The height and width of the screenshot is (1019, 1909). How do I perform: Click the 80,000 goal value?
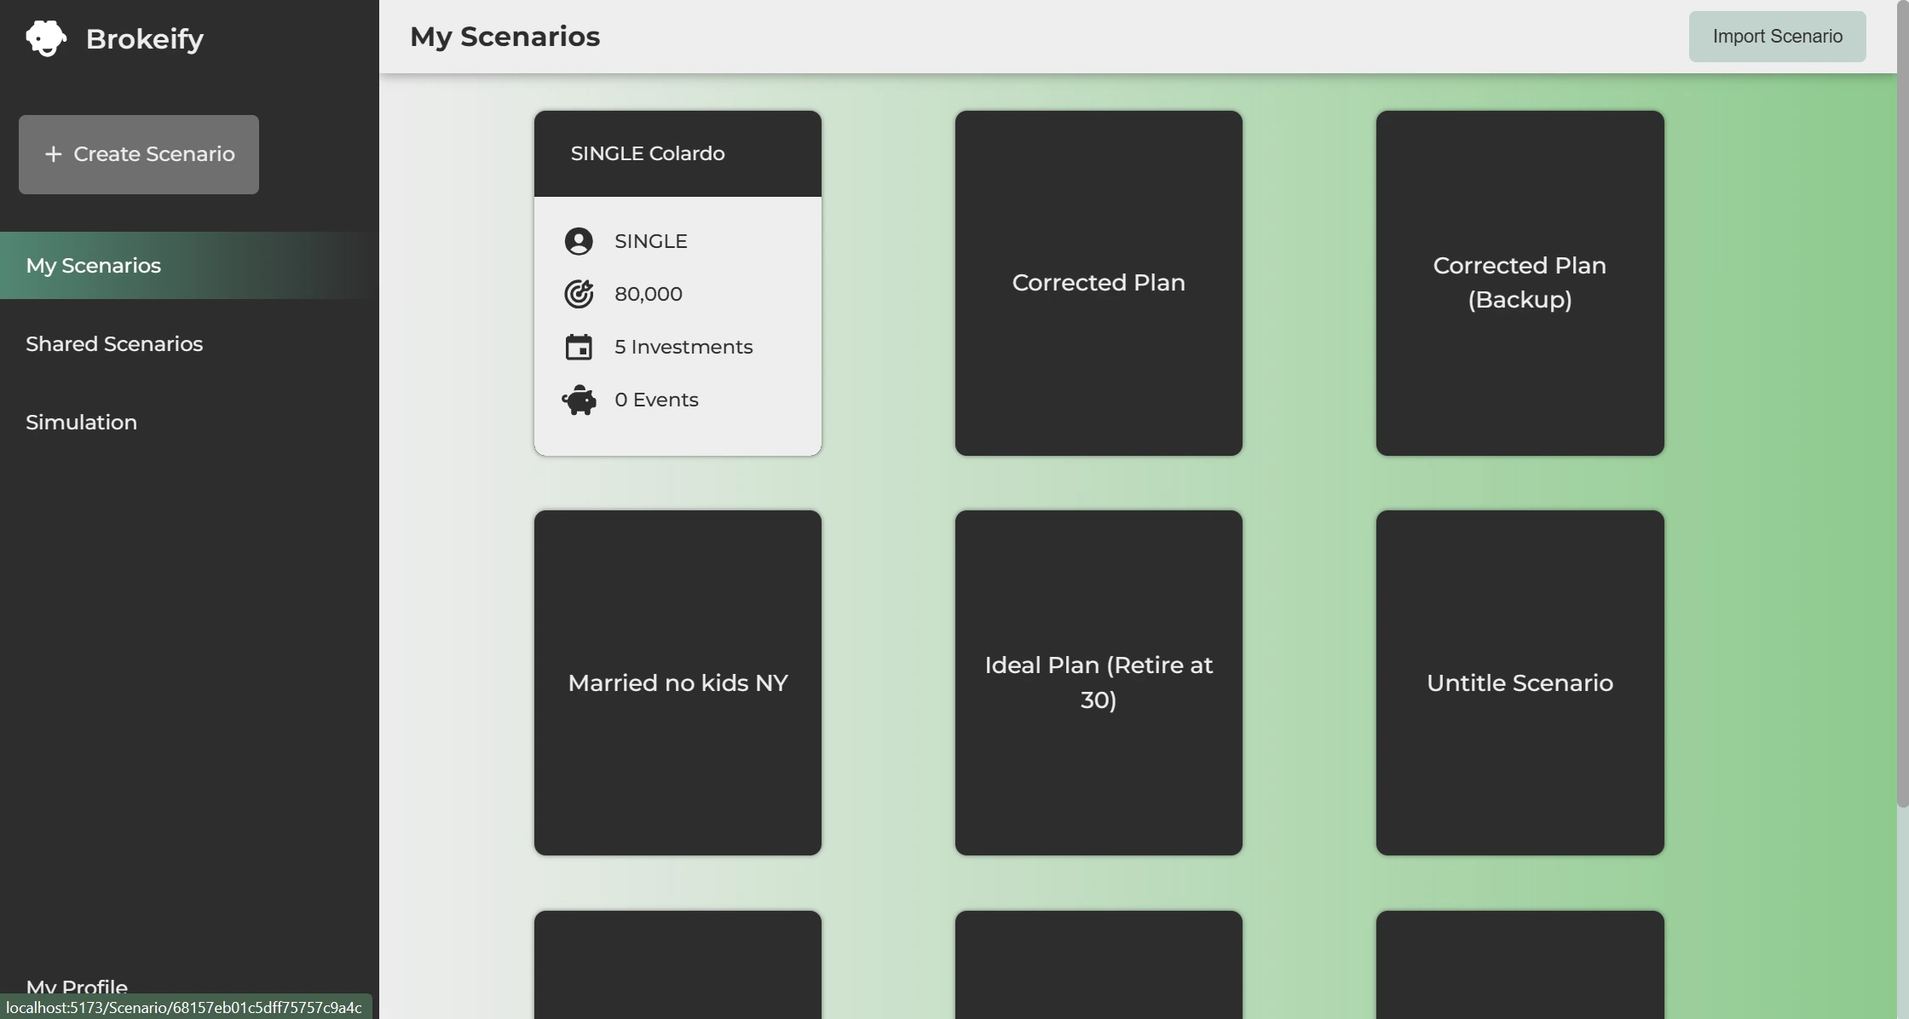648,294
